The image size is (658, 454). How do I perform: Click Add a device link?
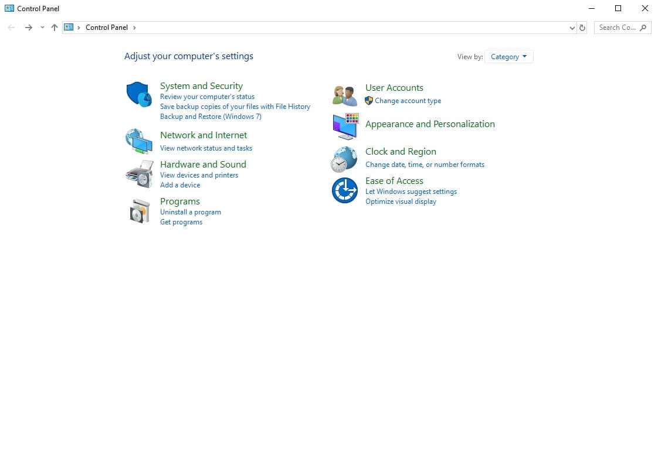tap(180, 185)
